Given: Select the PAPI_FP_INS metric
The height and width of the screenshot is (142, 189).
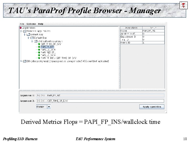Looking at the screenshot, I should tap(47, 47).
